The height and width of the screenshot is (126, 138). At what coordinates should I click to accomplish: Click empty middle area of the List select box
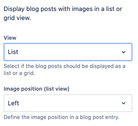point(69,52)
